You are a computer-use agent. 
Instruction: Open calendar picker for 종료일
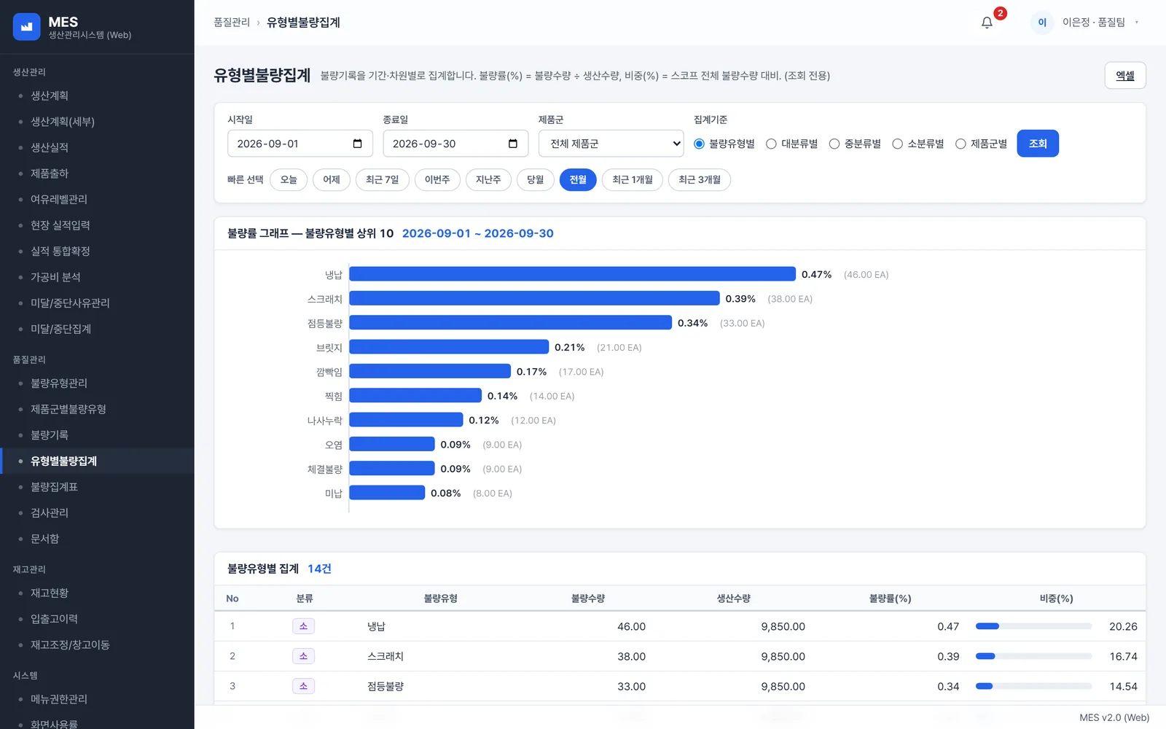tap(513, 144)
